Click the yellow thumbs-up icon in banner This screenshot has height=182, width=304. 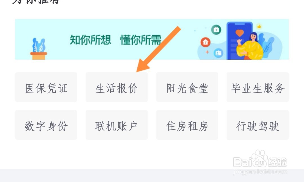pos(259,26)
